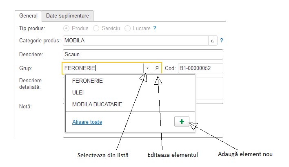Screen dimensions: 289x167
Task: Focus the Cod field B1-00000052
Action: click(200, 68)
